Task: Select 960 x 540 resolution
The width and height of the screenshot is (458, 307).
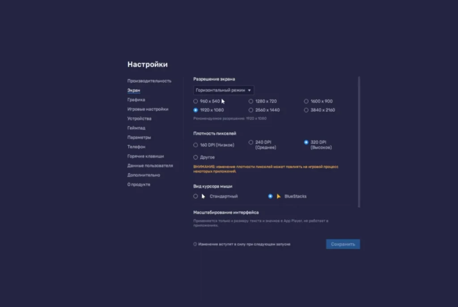Action: (x=195, y=101)
